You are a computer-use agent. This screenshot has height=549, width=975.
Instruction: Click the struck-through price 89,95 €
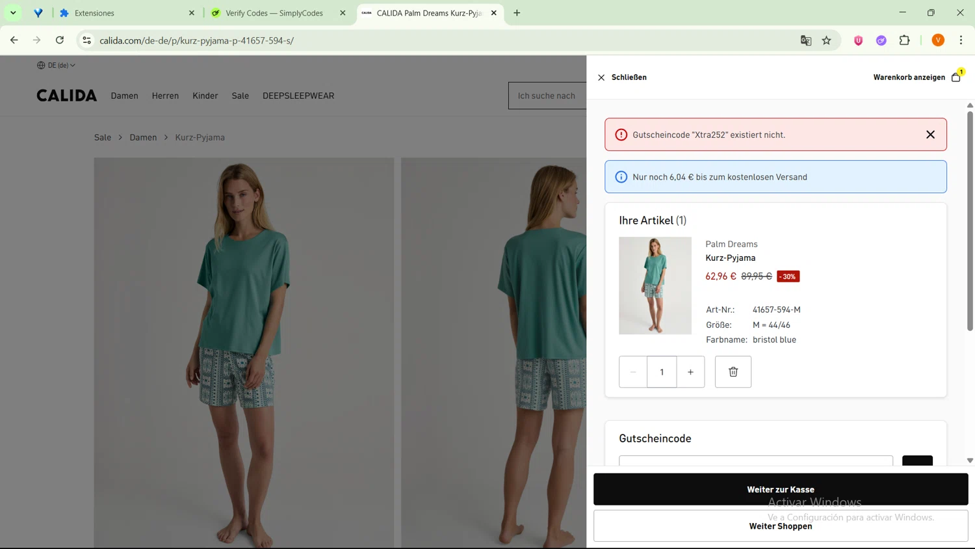coord(757,276)
